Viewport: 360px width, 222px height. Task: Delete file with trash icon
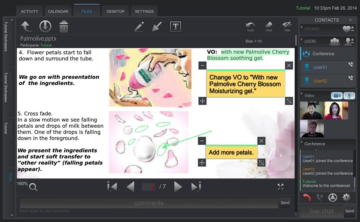coord(64,27)
